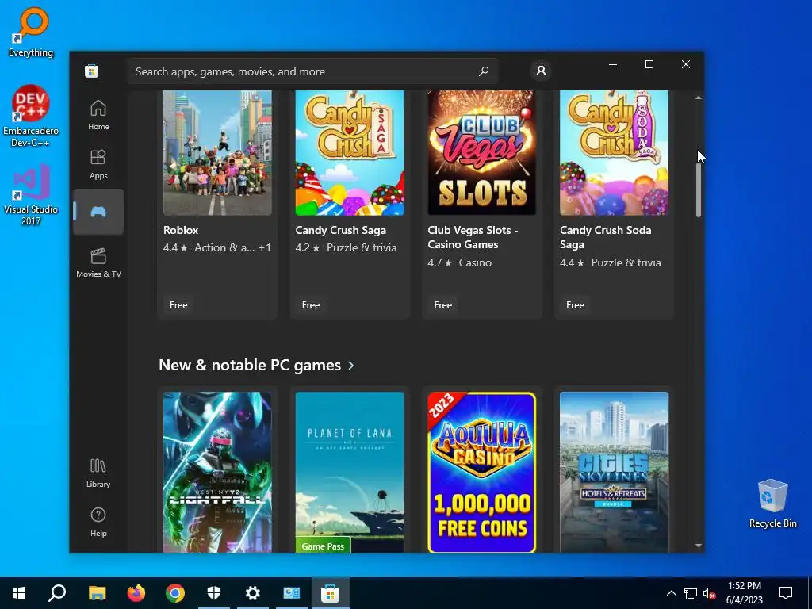Open the Candy Crush Soda Saga artwork
The image size is (812, 609).
pos(615,153)
